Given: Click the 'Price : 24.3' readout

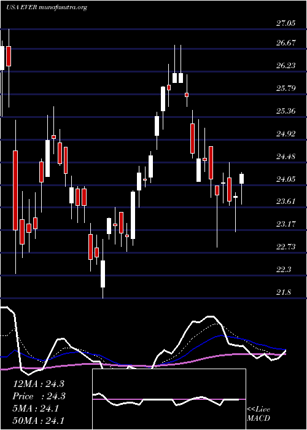Looking at the screenshot, I should [x=39, y=396].
